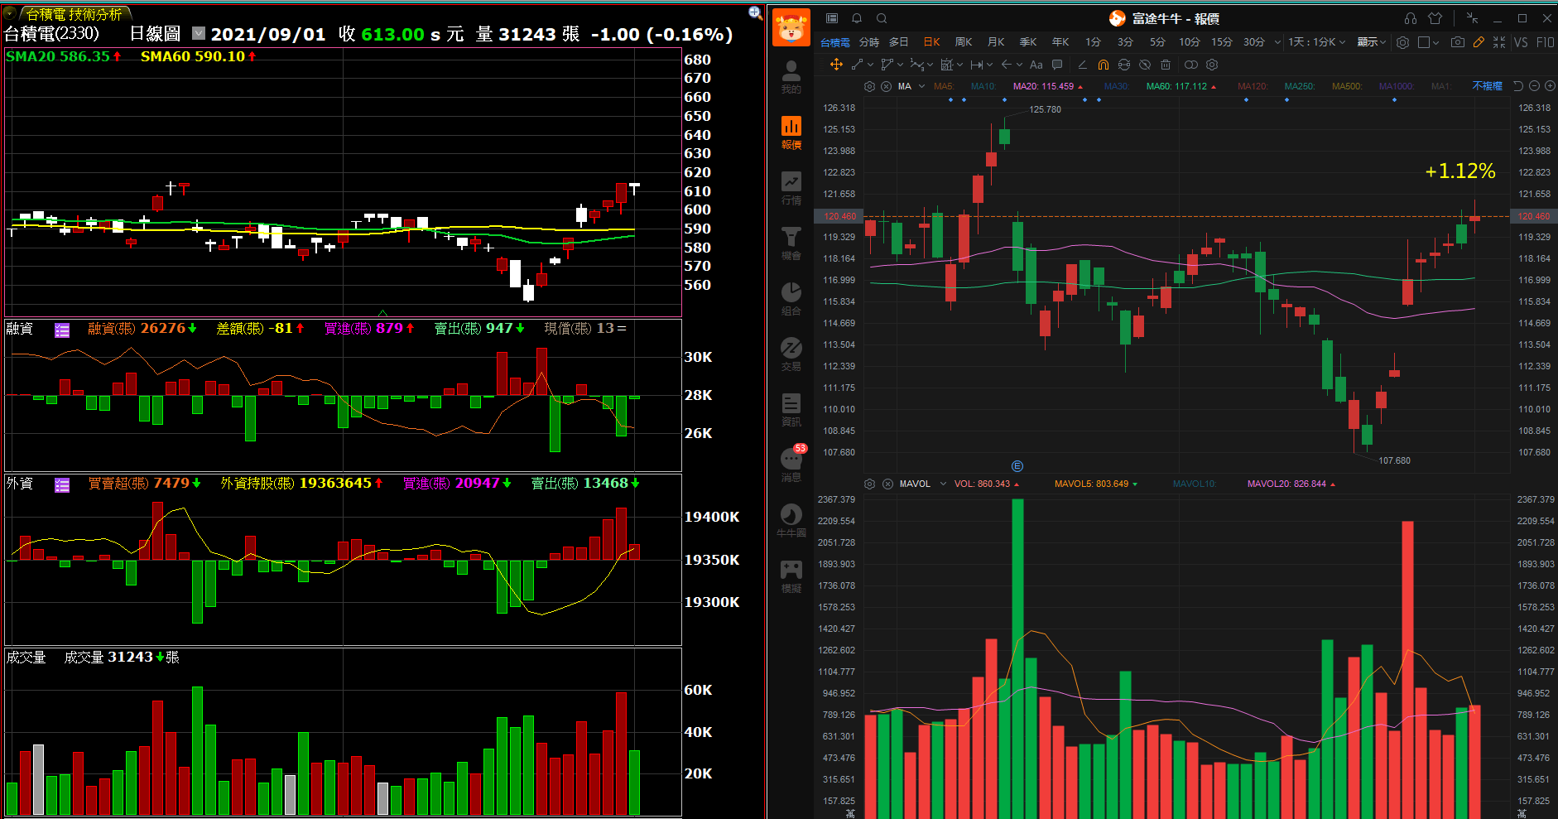Click the camera screenshot icon in chart toolbar

pyautogui.click(x=1458, y=42)
